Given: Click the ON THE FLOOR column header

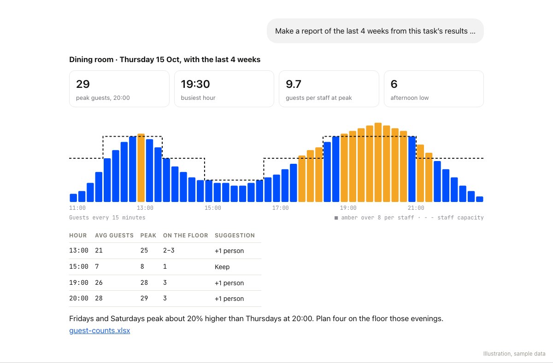Looking at the screenshot, I should click(186, 235).
